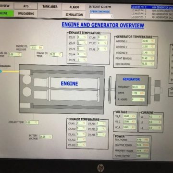The image size is (173, 173).
Task: Switch to the TANK AREA tab
Action: (x=50, y=7)
